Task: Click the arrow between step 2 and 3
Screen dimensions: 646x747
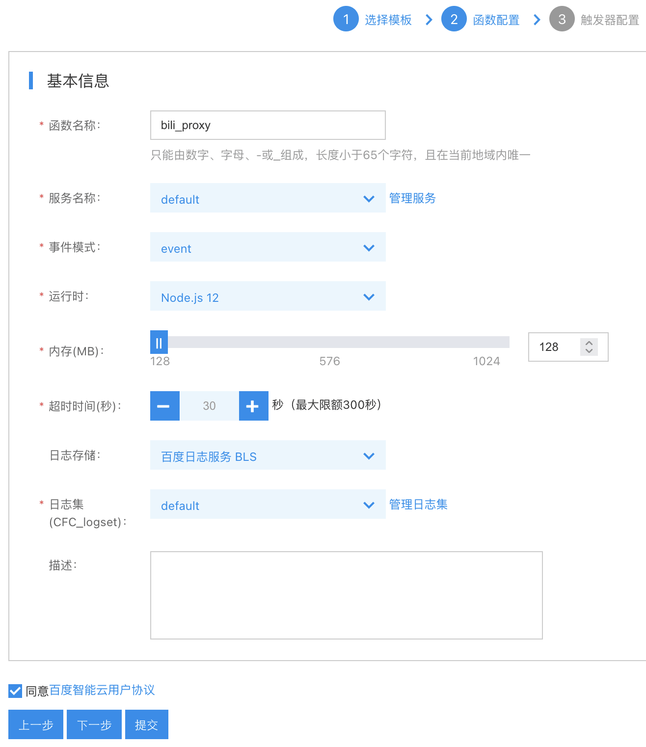Action: 537,19
